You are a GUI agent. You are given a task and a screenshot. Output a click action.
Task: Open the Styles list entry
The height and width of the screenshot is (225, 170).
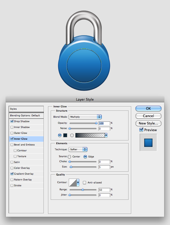point(26,109)
